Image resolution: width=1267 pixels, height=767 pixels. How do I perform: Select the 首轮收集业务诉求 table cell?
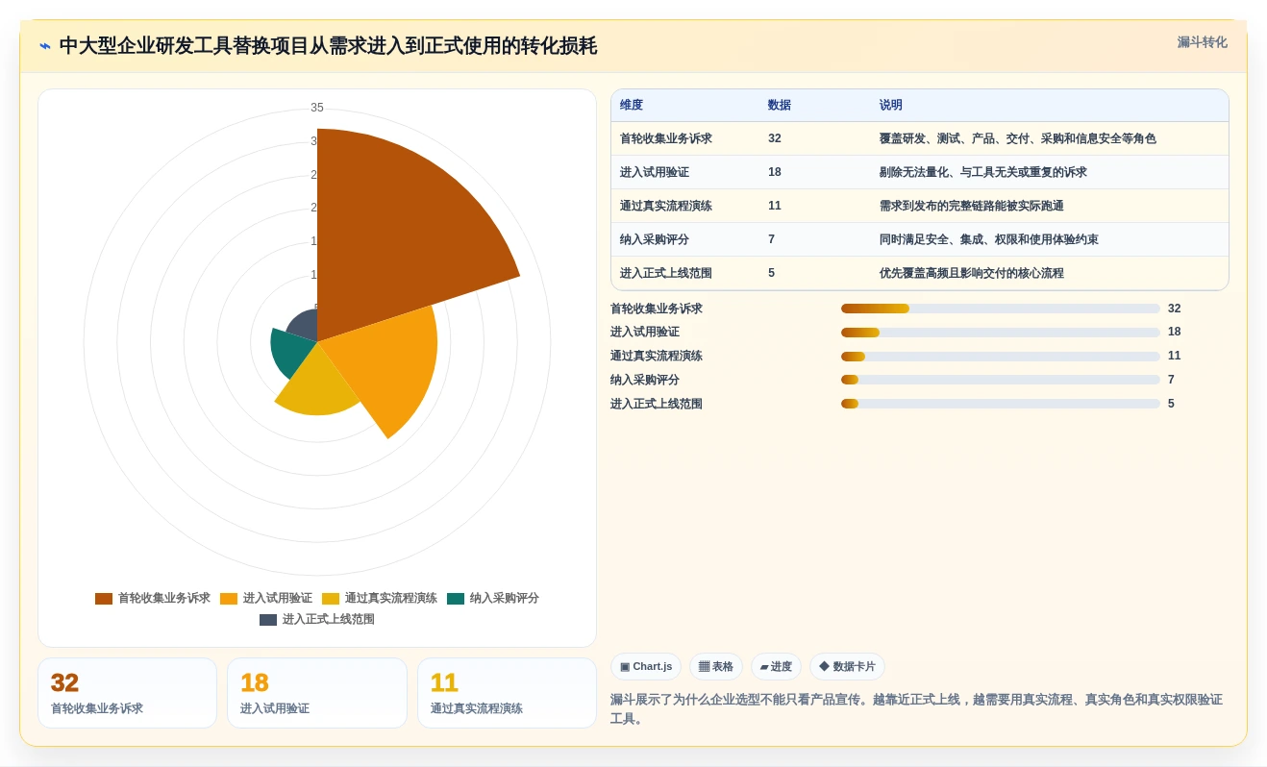pos(666,138)
